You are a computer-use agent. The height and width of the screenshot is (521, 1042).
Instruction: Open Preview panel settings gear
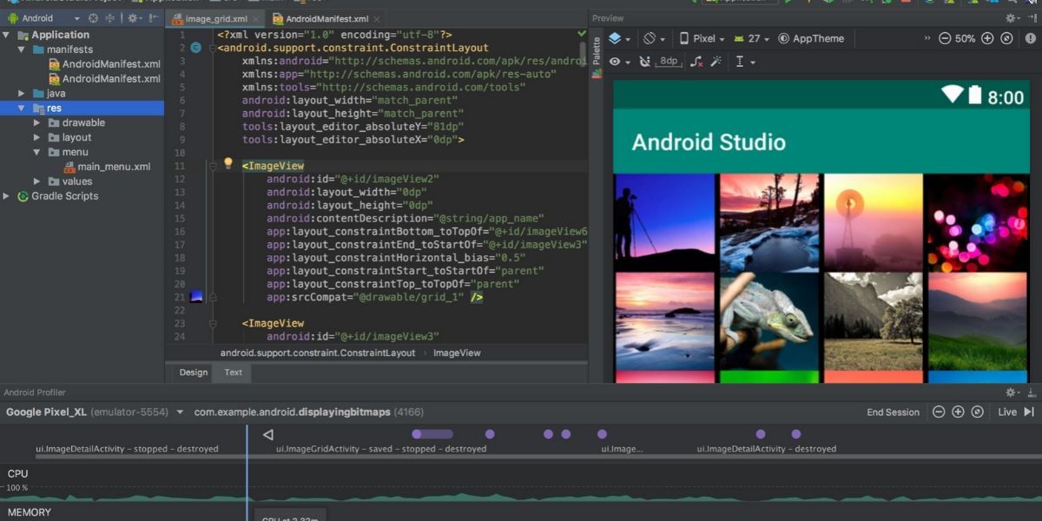coord(1012,17)
